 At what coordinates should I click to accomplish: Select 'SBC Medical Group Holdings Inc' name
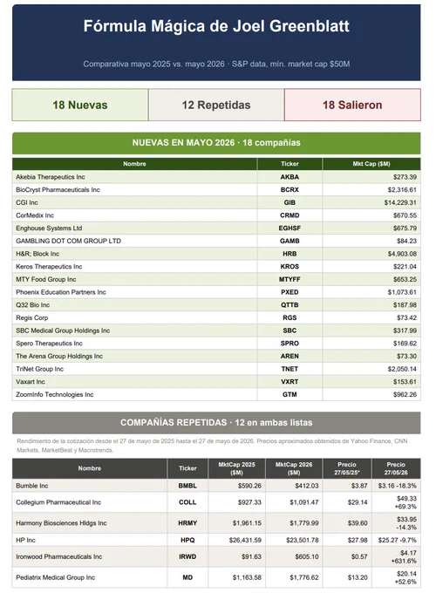[63, 331]
